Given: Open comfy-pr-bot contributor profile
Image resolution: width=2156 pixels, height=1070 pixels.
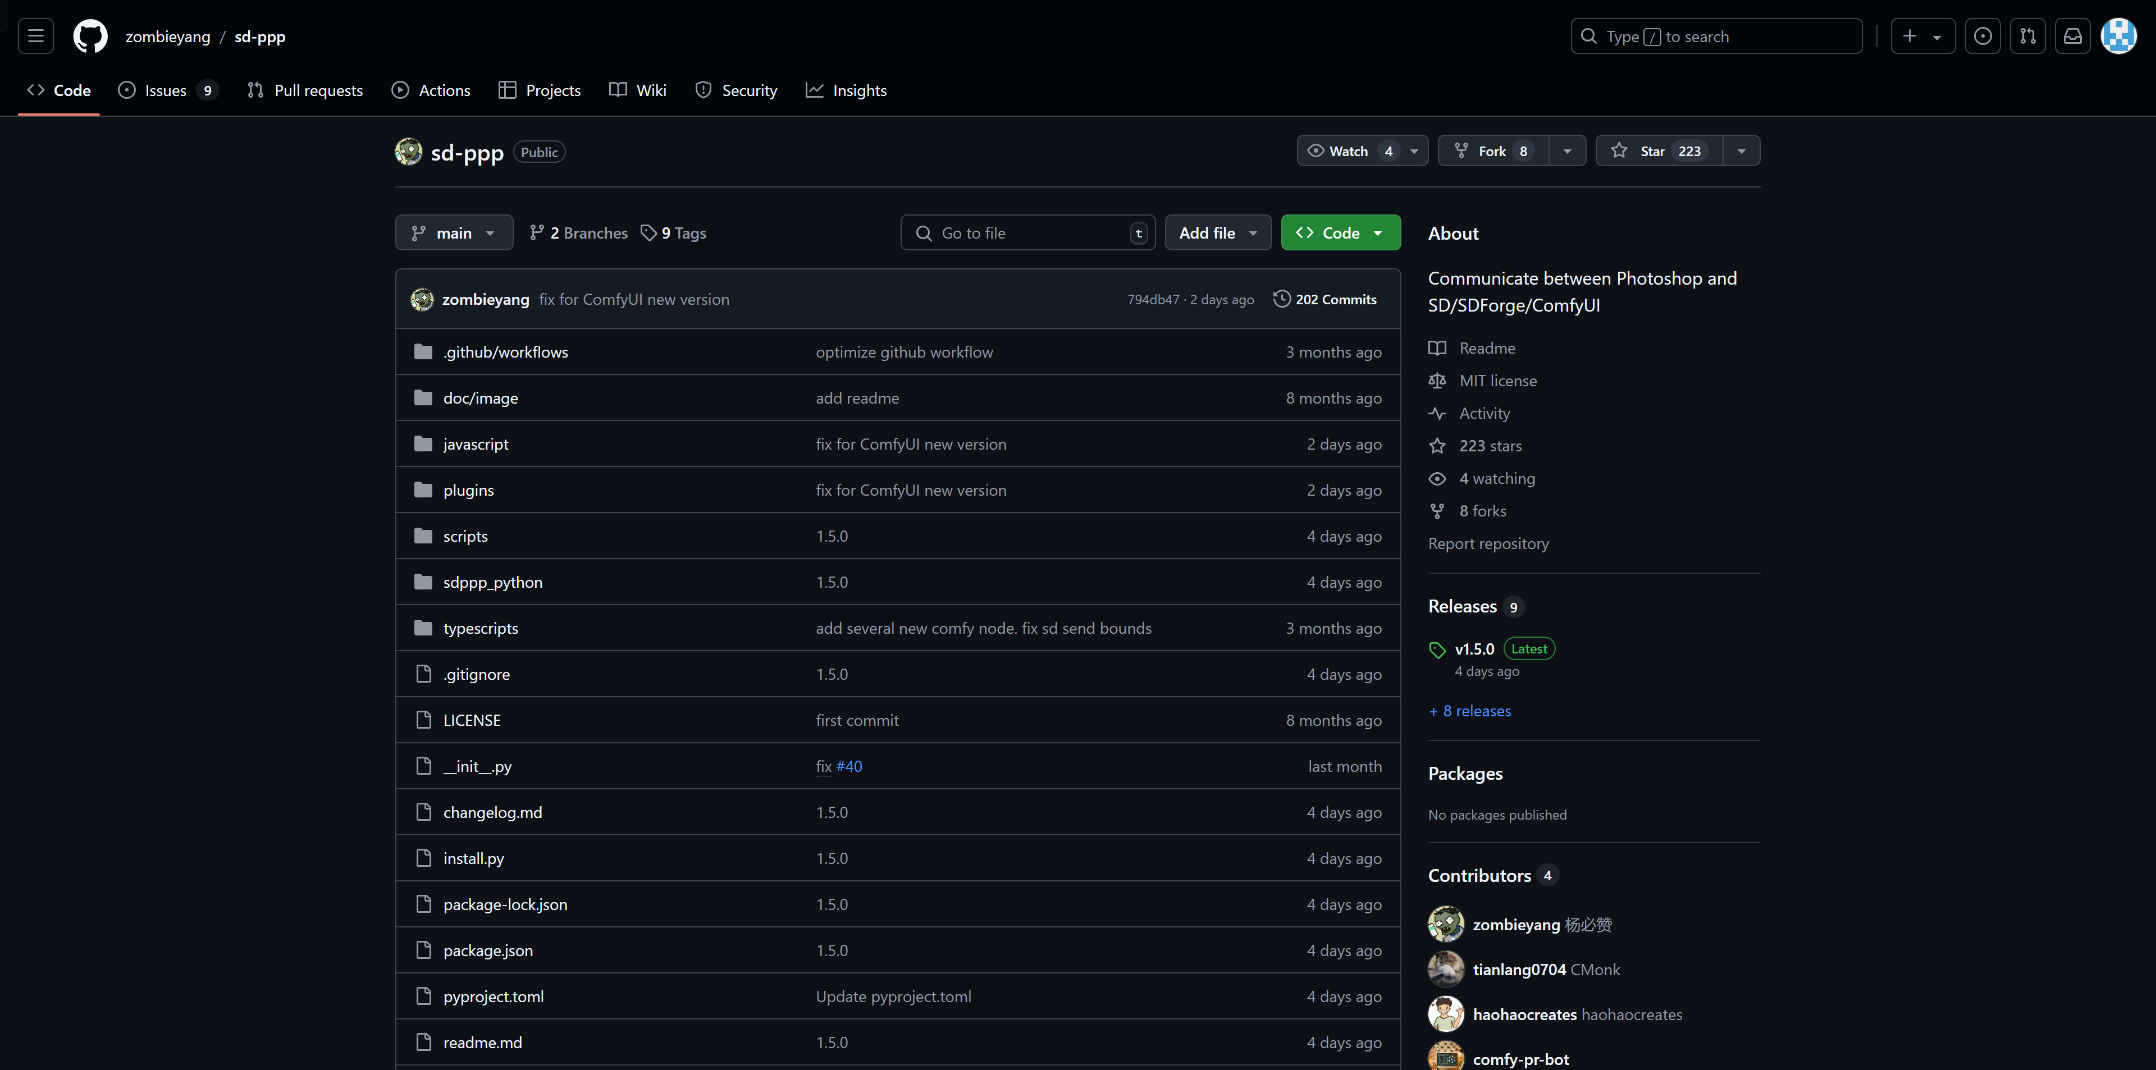Looking at the screenshot, I should pyautogui.click(x=1521, y=1058).
